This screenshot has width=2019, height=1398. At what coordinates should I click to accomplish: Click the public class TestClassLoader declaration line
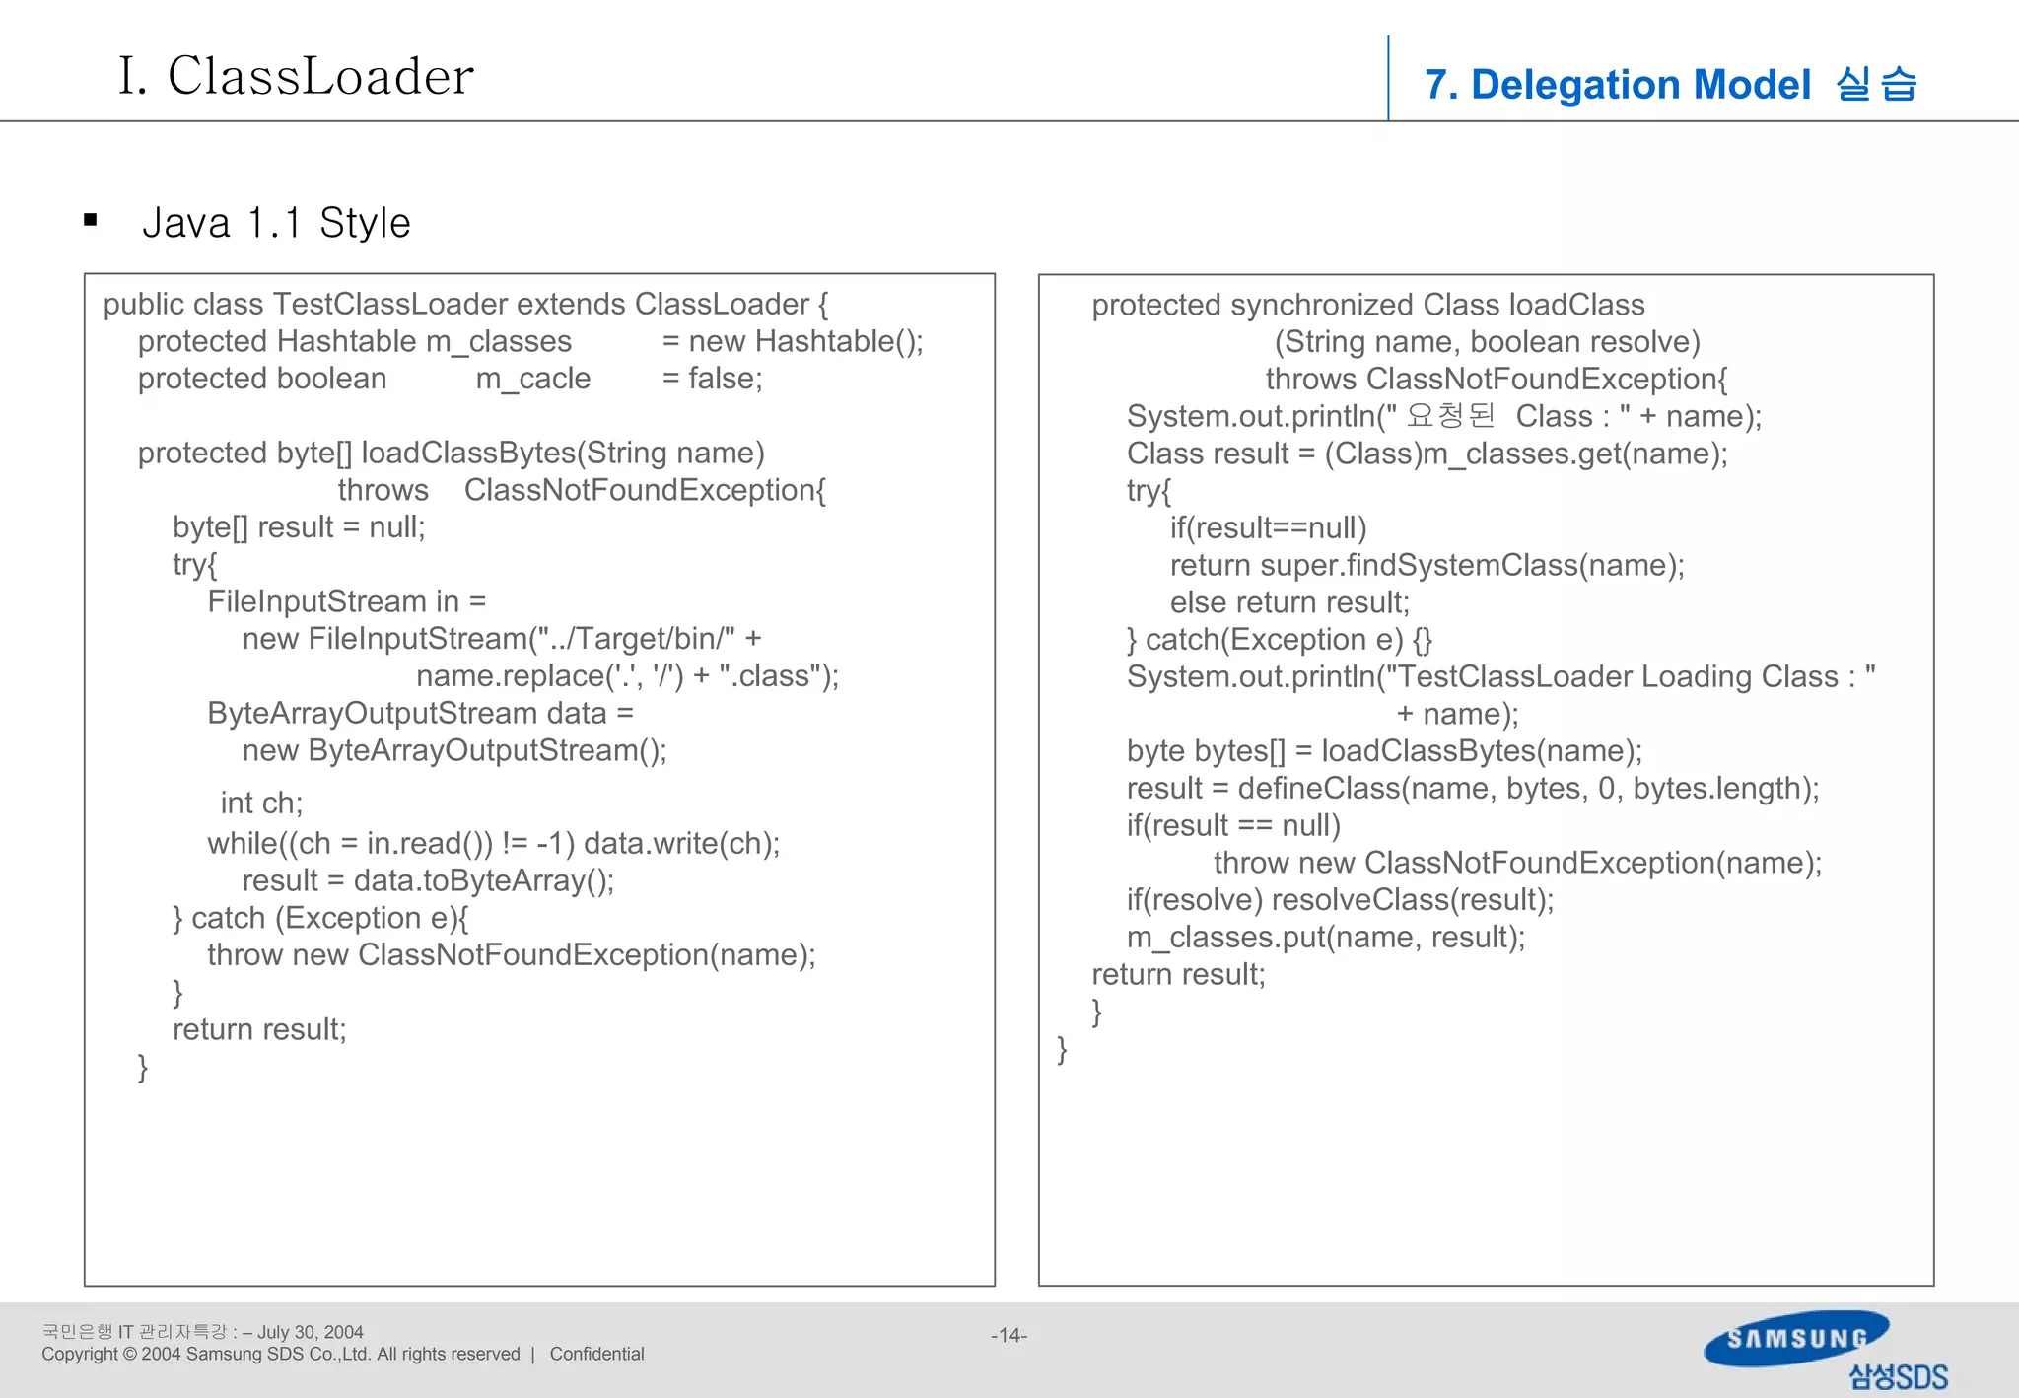pos(465,304)
